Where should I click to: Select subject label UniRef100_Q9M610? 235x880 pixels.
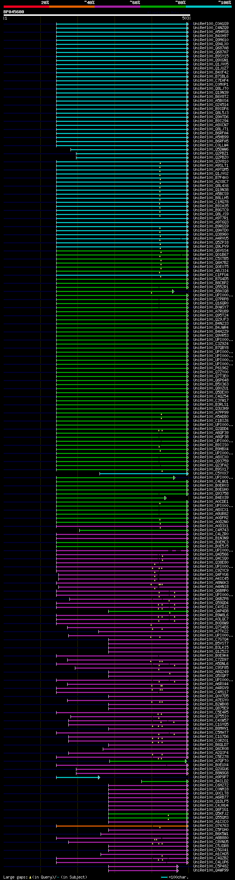click(211, 40)
